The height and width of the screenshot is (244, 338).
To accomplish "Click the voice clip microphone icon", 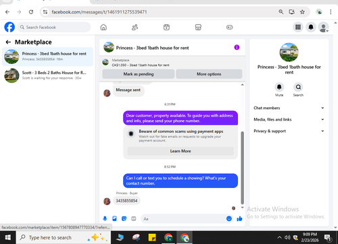I will (x=105, y=218).
